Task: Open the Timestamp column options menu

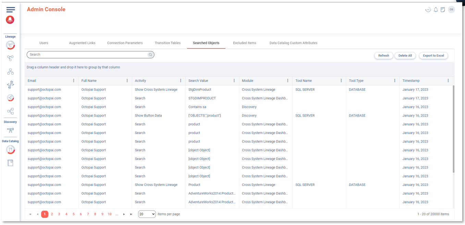Action: pos(448,81)
